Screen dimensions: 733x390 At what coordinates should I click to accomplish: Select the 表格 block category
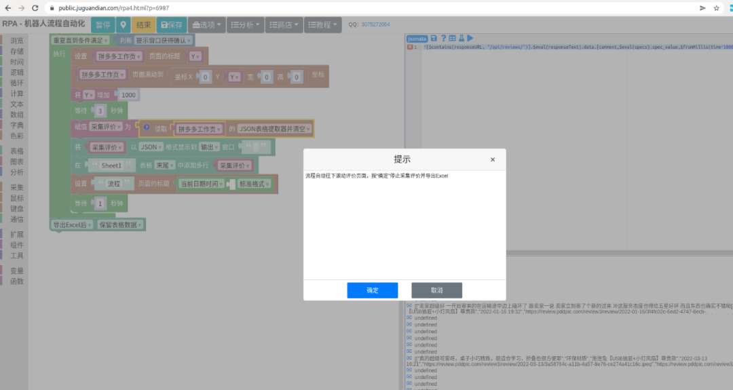click(17, 151)
